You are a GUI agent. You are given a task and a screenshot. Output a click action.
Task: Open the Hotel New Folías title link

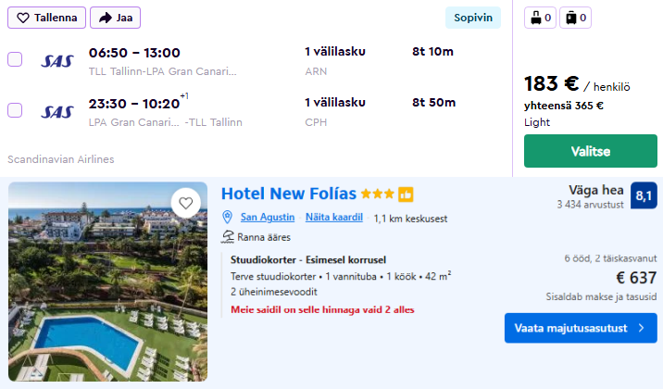[x=289, y=194]
